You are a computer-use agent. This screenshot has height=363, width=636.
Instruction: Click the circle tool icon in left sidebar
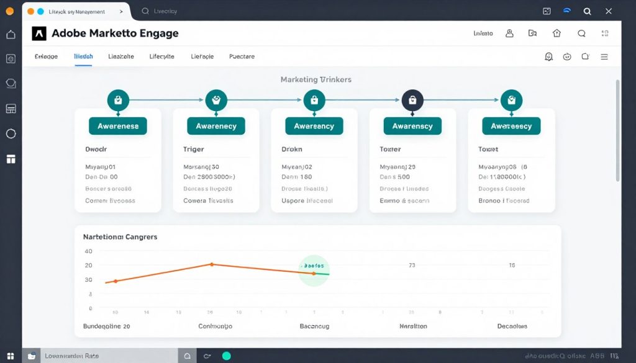click(x=11, y=133)
